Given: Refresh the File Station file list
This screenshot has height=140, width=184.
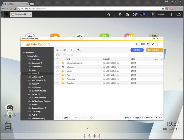Looking at the screenshot, I should pyautogui.click(x=148, y=44).
